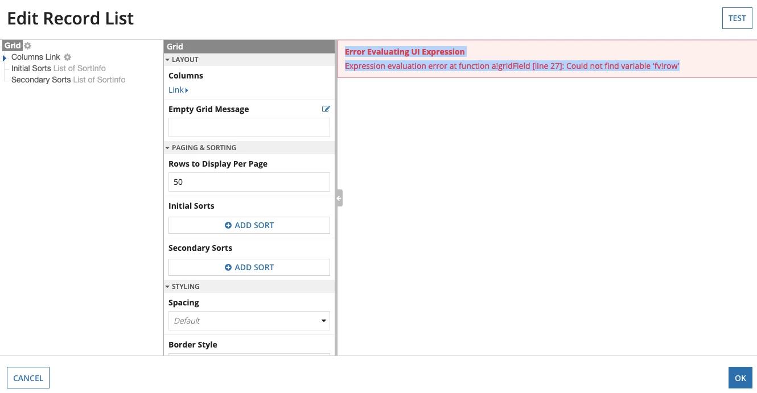Click the Grid panel header
757x393 pixels.
(249, 47)
